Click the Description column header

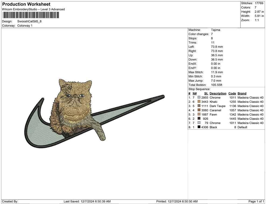pos(218,93)
